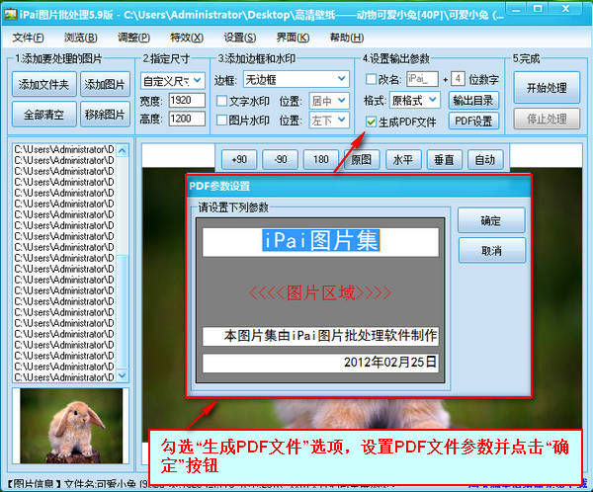
Task: Uncheck the 生成PDF文件 checkbox
Action: (x=371, y=122)
